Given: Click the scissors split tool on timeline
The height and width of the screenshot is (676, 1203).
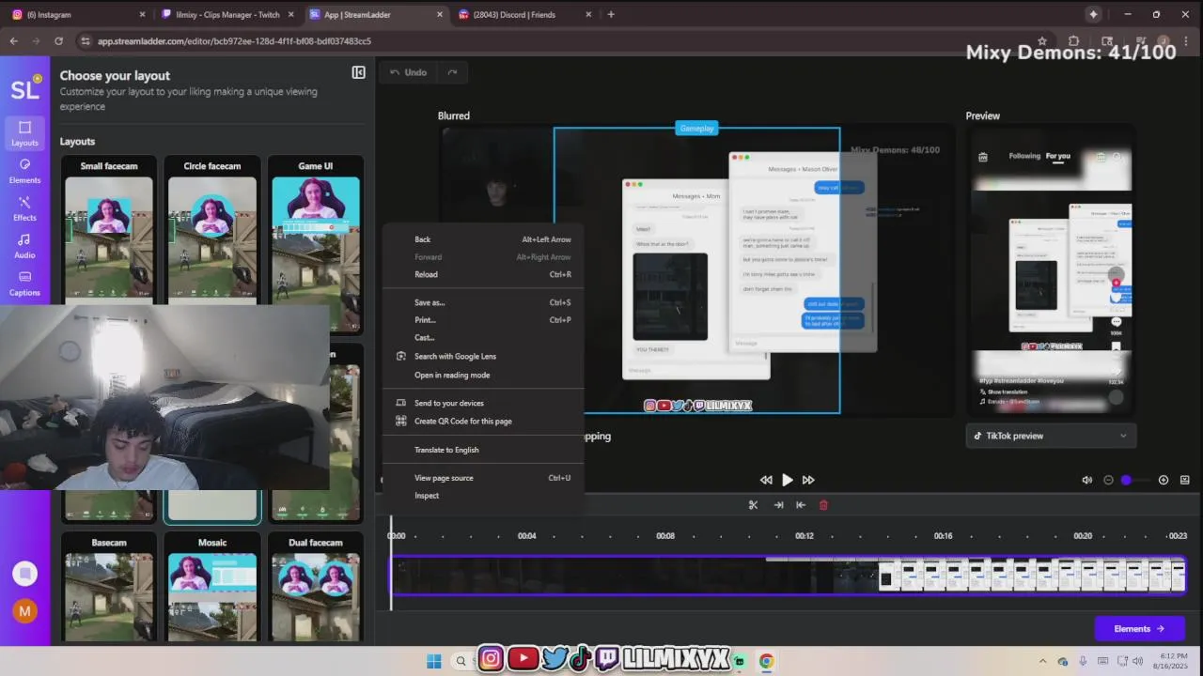Looking at the screenshot, I should tap(753, 505).
